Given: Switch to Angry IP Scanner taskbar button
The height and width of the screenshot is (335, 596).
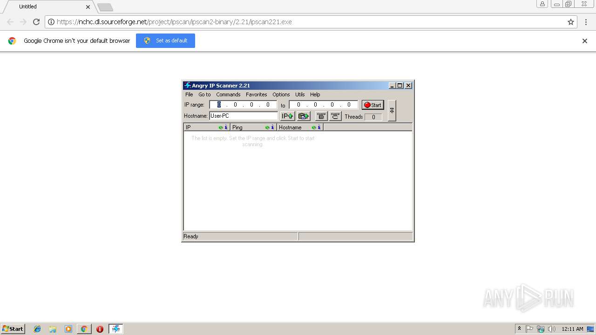Looking at the screenshot, I should [115, 329].
